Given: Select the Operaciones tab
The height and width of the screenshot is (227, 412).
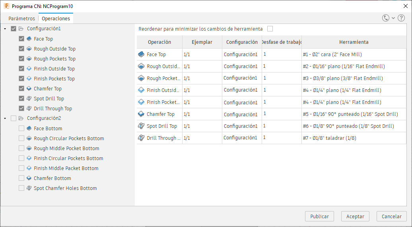Looking at the screenshot, I should 56,19.
